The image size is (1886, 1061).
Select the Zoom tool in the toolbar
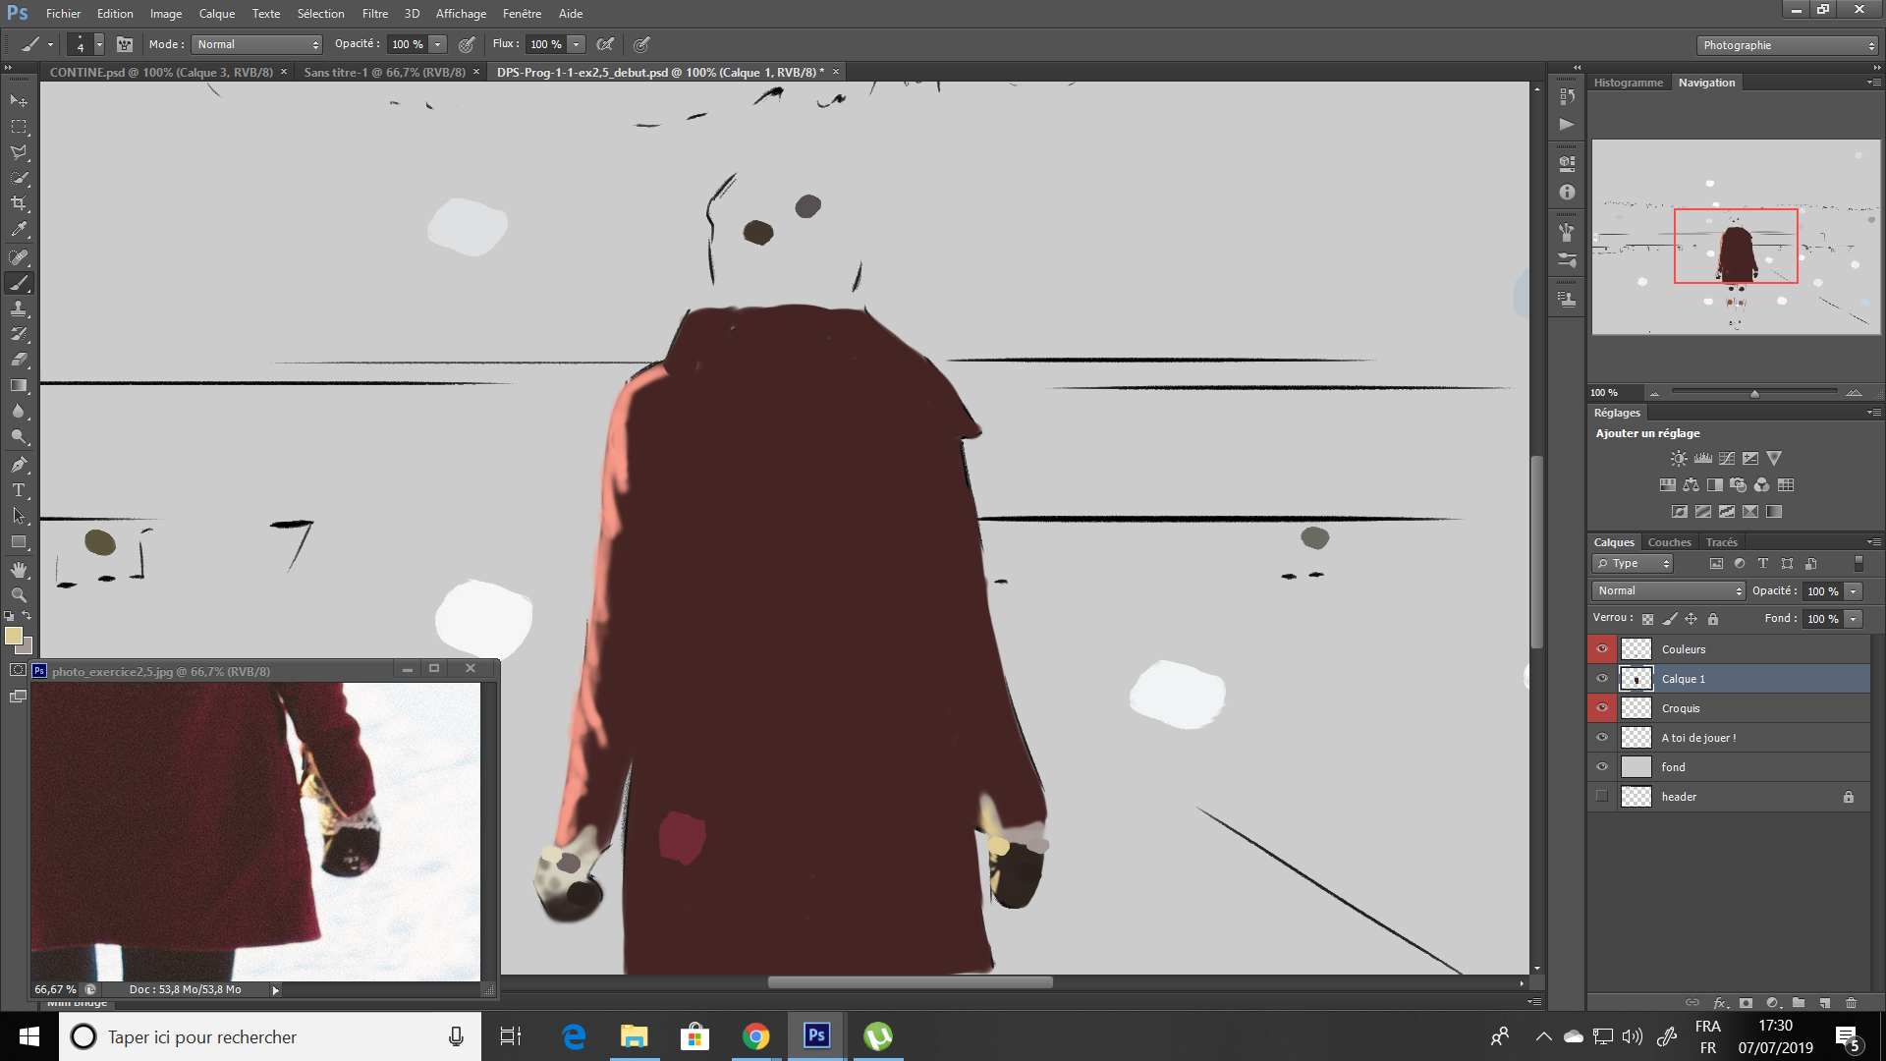tap(18, 593)
